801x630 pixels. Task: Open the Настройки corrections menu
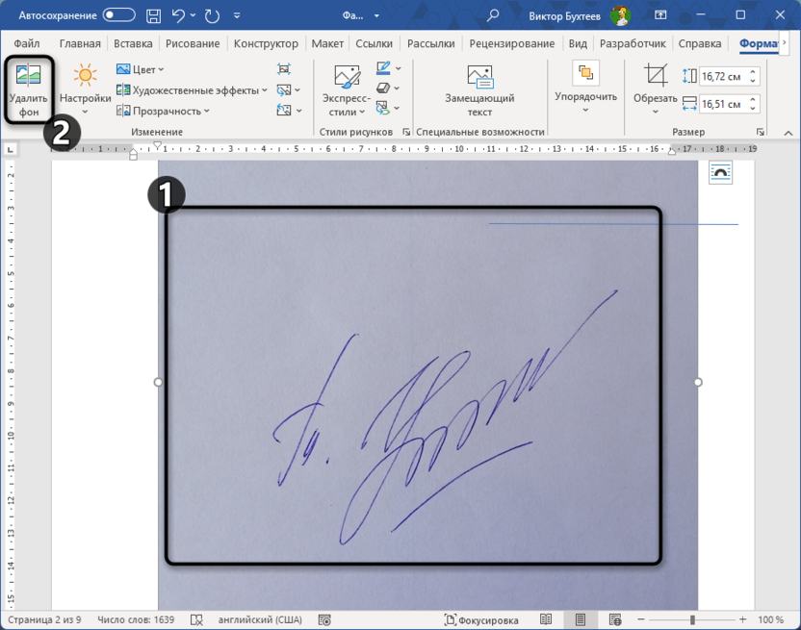point(85,89)
